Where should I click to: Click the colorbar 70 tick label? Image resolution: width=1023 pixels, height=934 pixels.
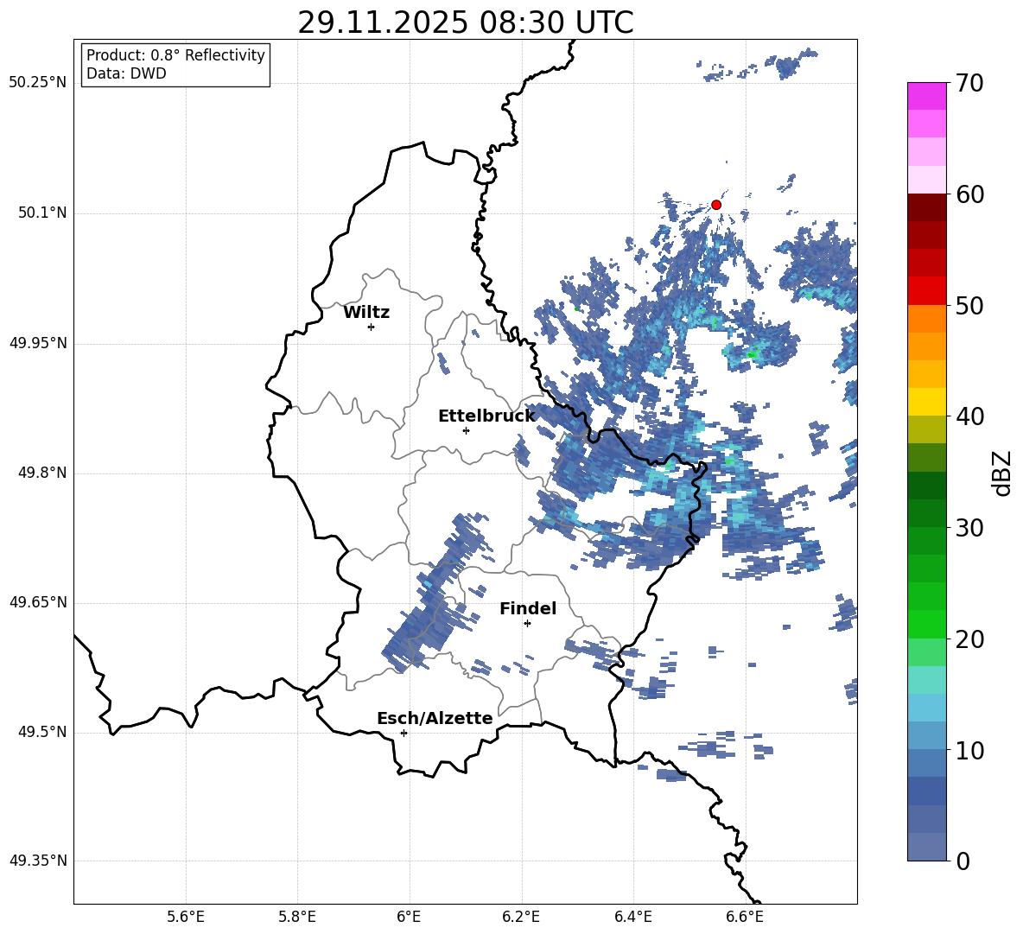(969, 83)
